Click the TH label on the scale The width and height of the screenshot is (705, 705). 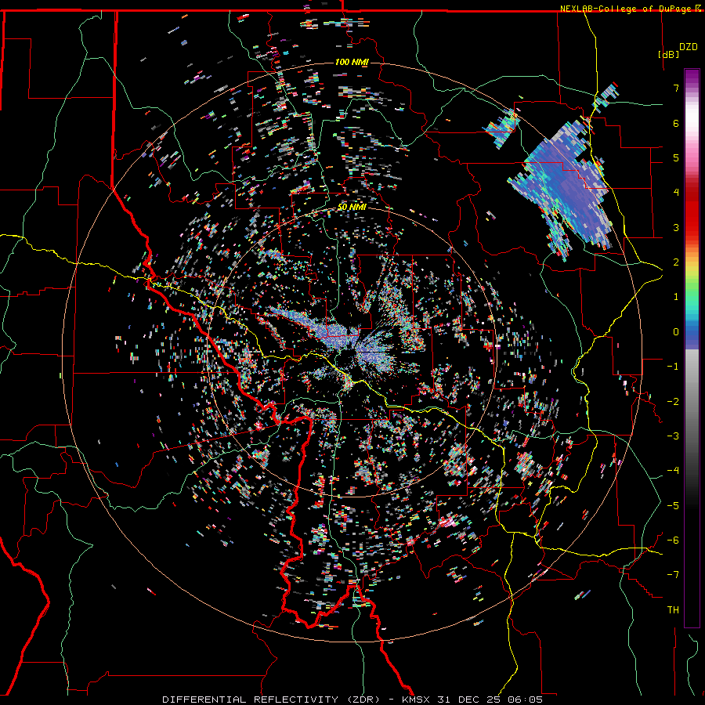[x=673, y=610]
